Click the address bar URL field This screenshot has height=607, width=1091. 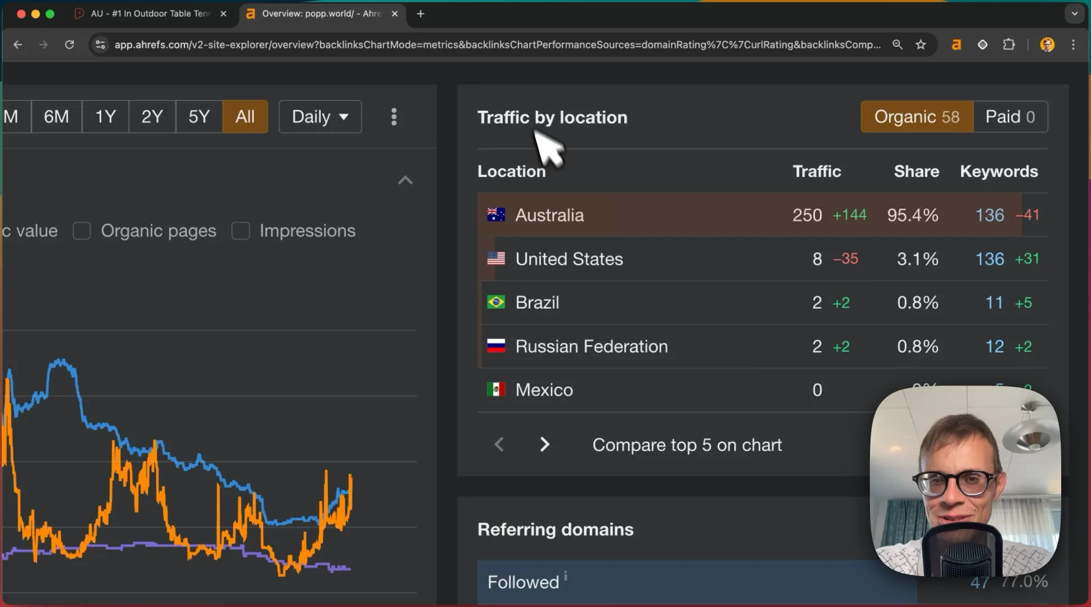497,44
